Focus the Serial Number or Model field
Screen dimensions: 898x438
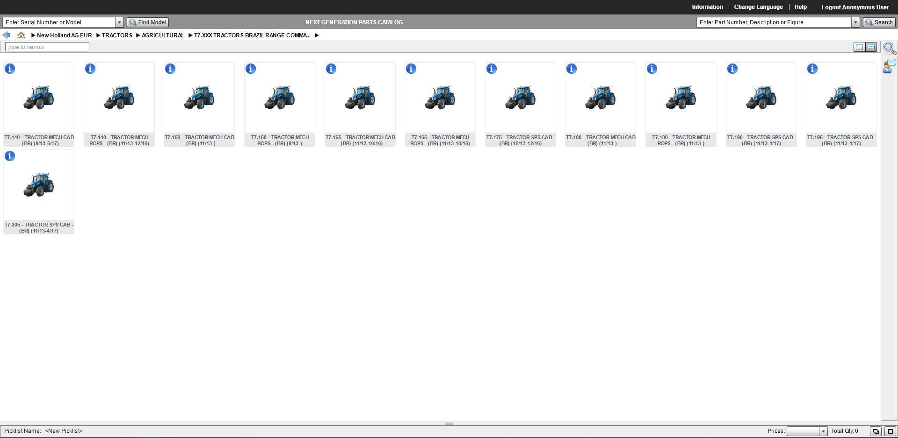[59, 22]
